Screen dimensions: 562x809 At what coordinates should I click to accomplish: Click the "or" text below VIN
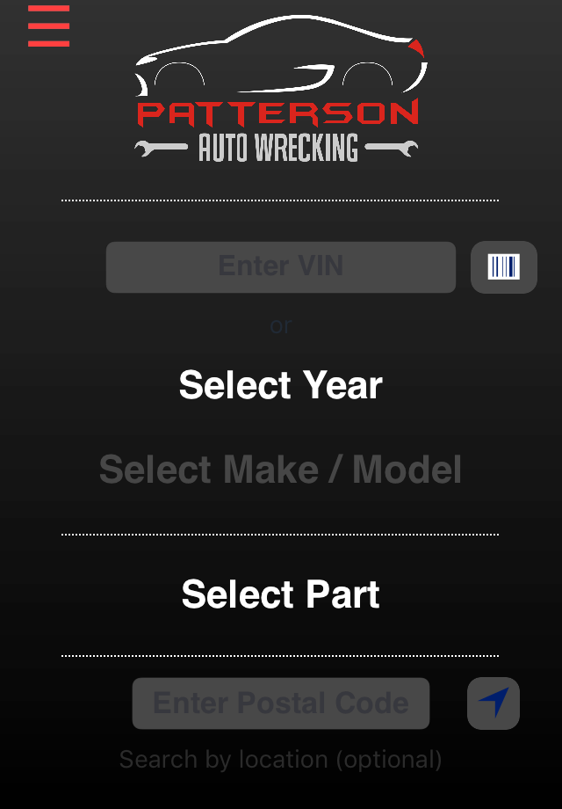pos(281,325)
